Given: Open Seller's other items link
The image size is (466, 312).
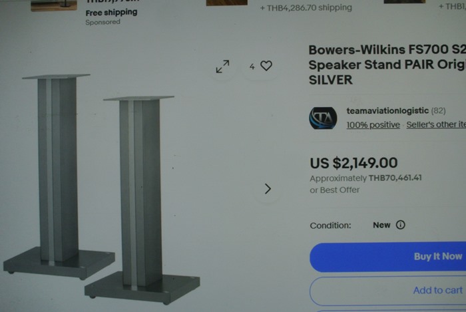Looking at the screenshot, I should 436,124.
